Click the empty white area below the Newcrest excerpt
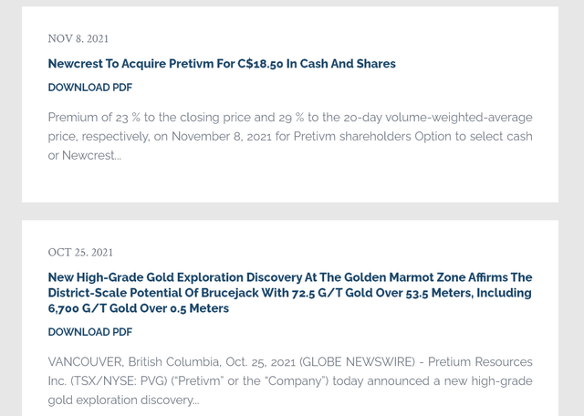This screenshot has height=416, width=584. [x=290, y=182]
